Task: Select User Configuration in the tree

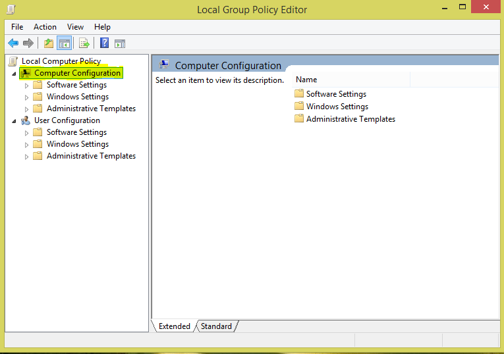Action: pyautogui.click(x=67, y=120)
